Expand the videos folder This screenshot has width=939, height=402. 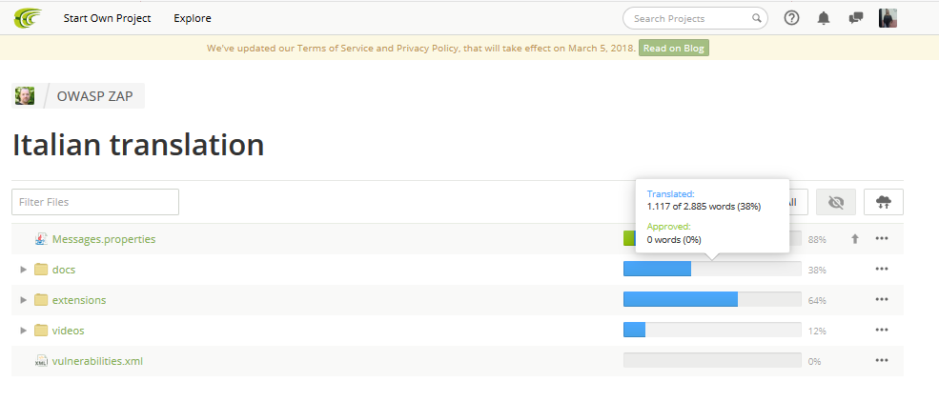pos(23,331)
